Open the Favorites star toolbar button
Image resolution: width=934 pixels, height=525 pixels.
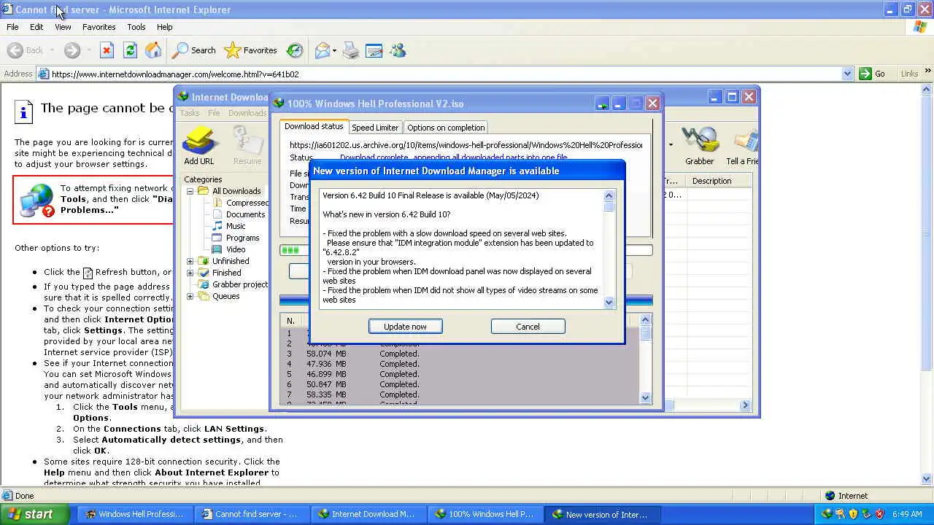(251, 50)
